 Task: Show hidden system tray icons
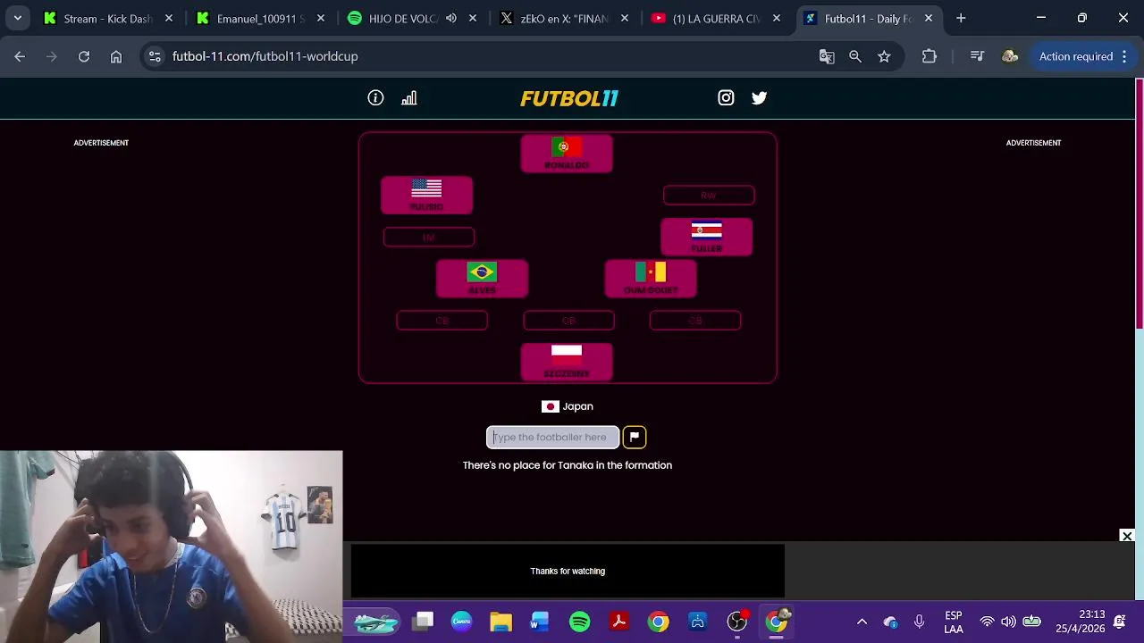(x=862, y=622)
